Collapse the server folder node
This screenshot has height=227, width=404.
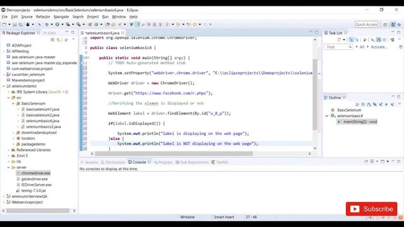(x=8, y=167)
